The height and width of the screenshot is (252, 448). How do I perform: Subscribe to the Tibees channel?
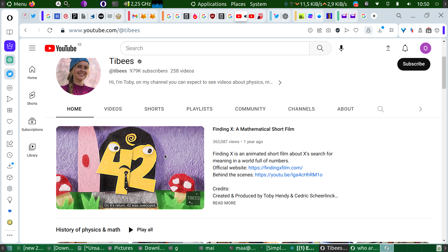click(414, 64)
